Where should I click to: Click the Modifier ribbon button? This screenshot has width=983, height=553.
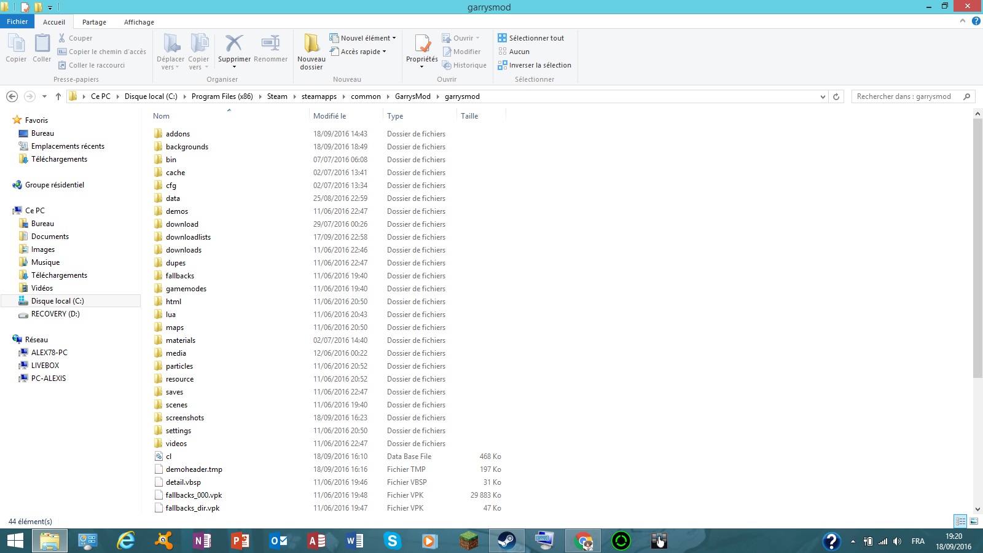point(461,52)
